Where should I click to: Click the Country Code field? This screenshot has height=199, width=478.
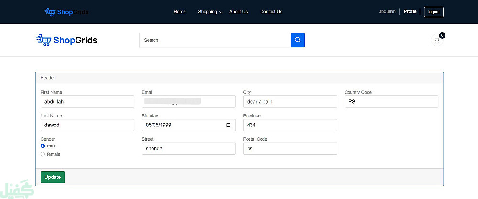[391, 102]
